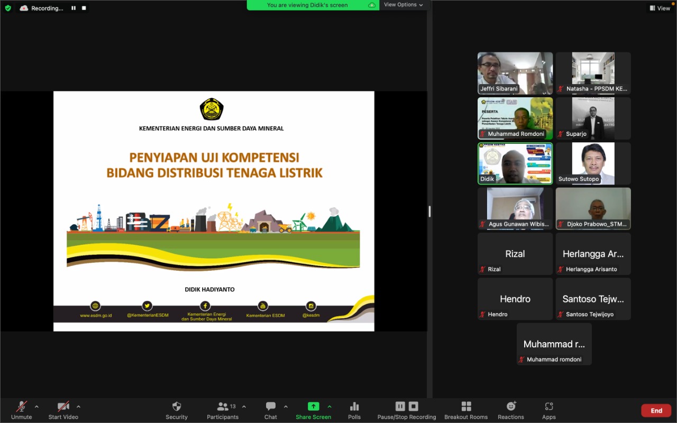
Task: Open the View menu at top right
Action: click(660, 8)
